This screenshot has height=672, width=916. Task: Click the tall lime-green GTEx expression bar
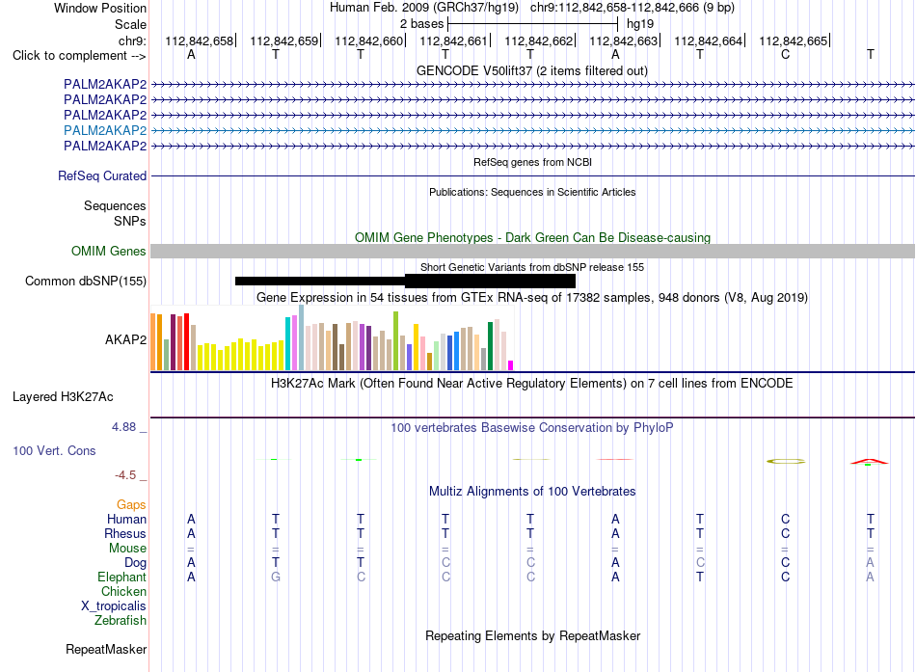[396, 340]
